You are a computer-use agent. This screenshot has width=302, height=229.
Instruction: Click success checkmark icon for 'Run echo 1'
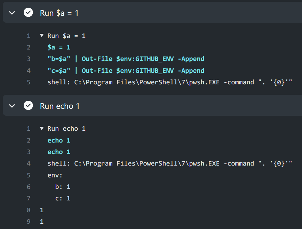28,106
